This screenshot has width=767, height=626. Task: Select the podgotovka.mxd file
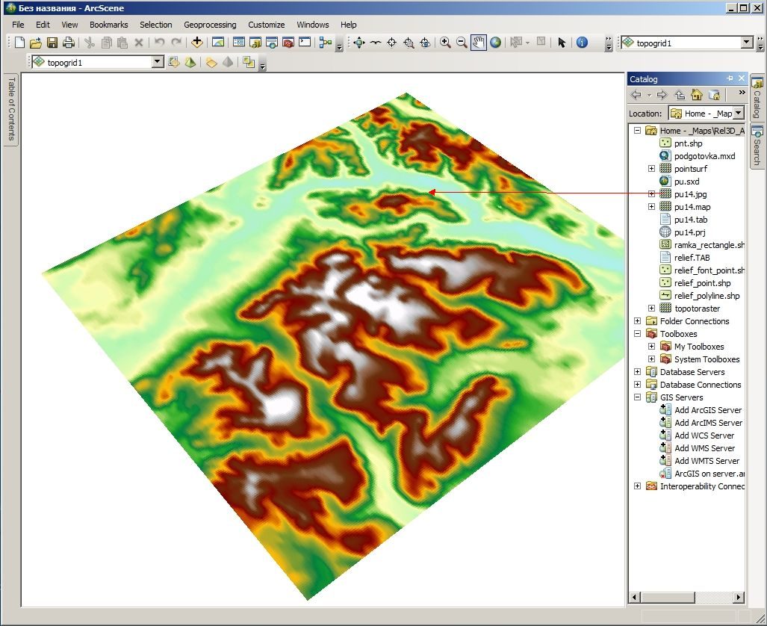pos(704,156)
